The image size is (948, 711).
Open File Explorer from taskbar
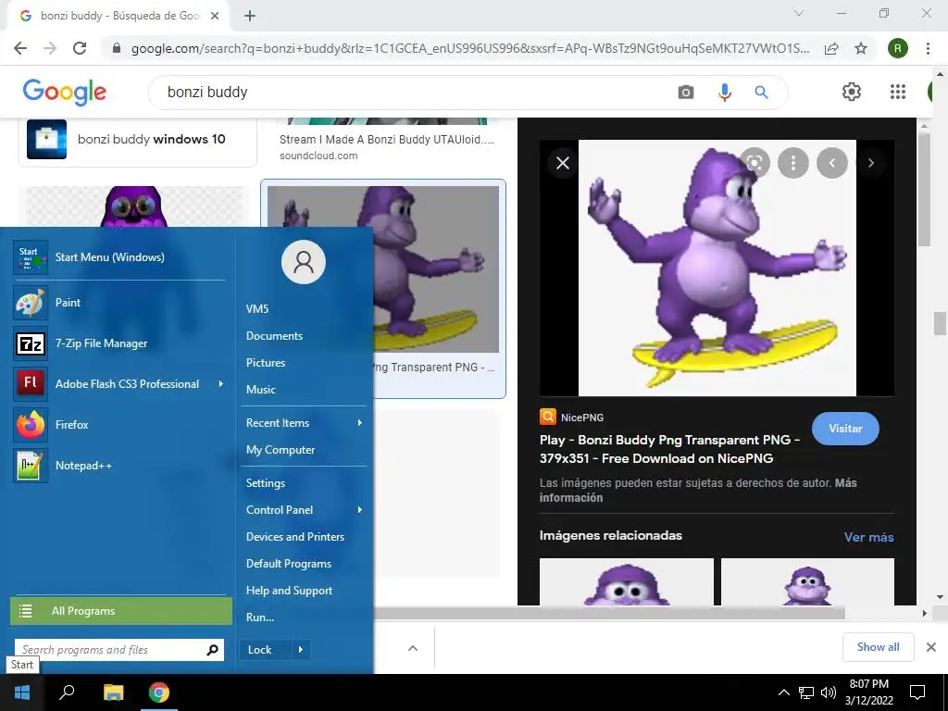tap(113, 692)
